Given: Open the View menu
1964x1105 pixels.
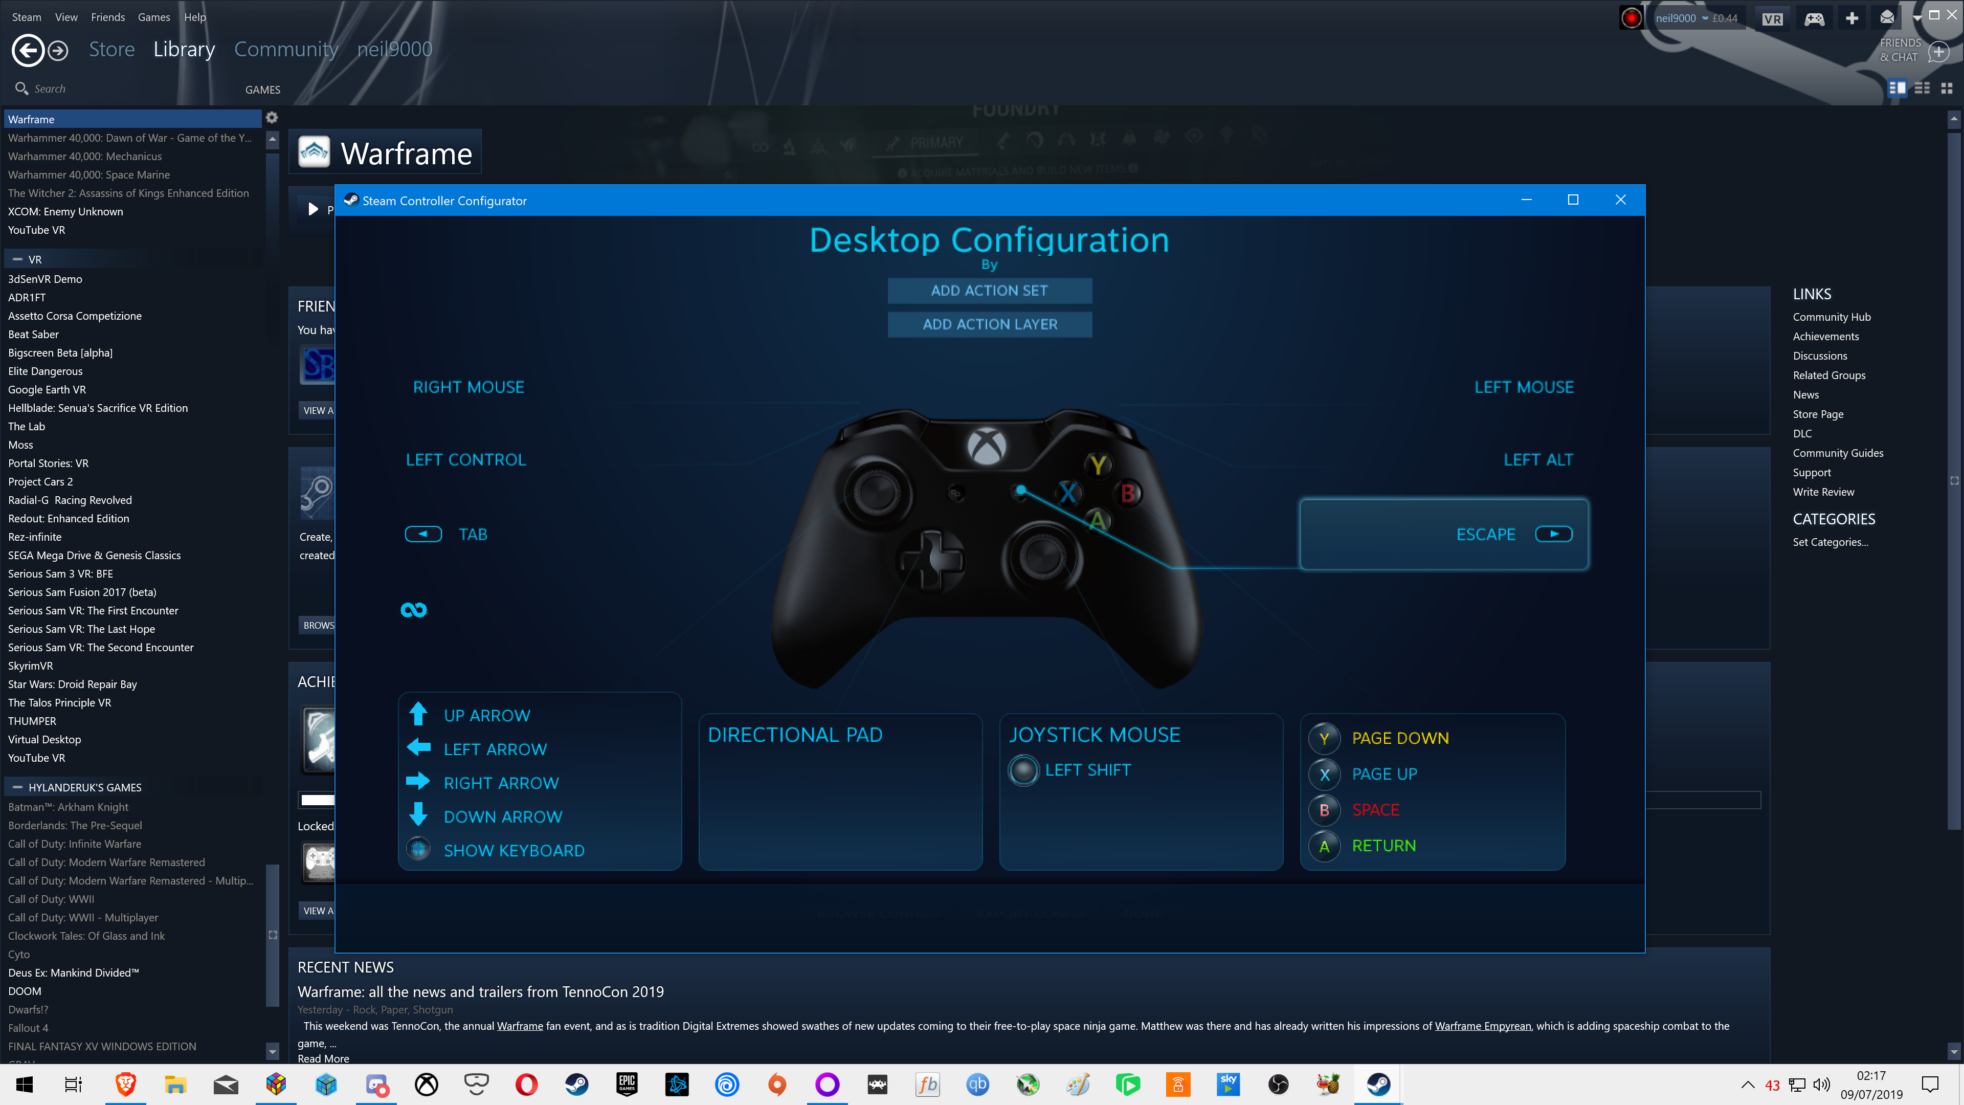Looking at the screenshot, I should (65, 17).
